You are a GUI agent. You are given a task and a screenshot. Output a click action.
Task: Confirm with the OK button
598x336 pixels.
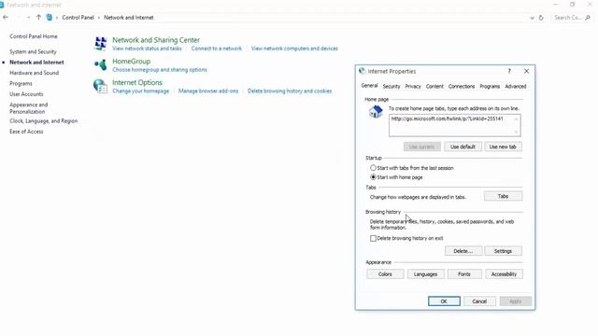[444, 301]
